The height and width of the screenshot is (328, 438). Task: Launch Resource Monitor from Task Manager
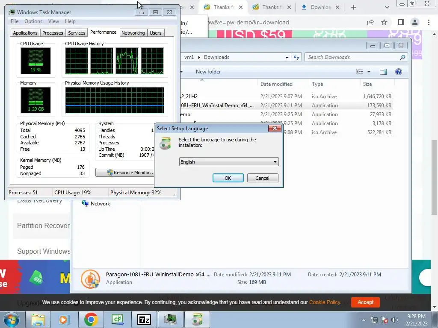pos(125,173)
